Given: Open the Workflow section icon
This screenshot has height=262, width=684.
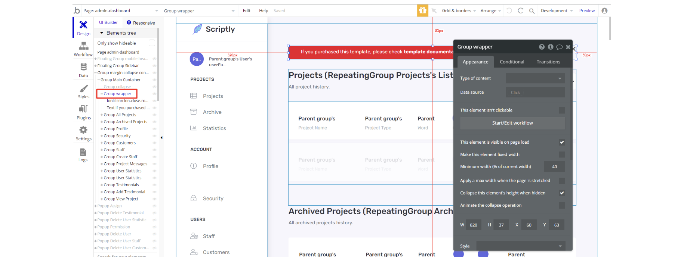Looking at the screenshot, I should click(83, 46).
